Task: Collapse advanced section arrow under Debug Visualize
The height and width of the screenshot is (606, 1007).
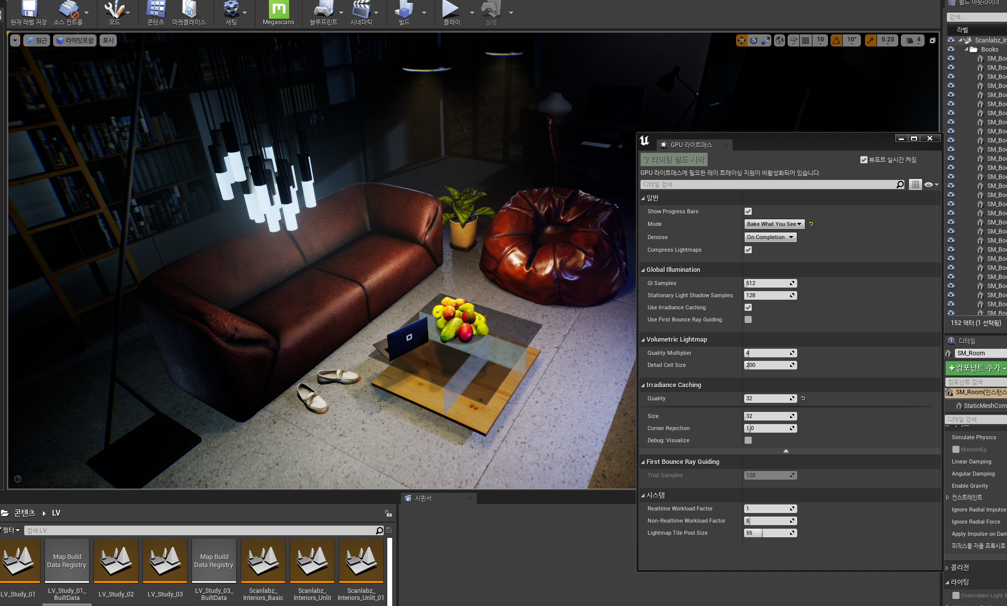Action: (786, 451)
